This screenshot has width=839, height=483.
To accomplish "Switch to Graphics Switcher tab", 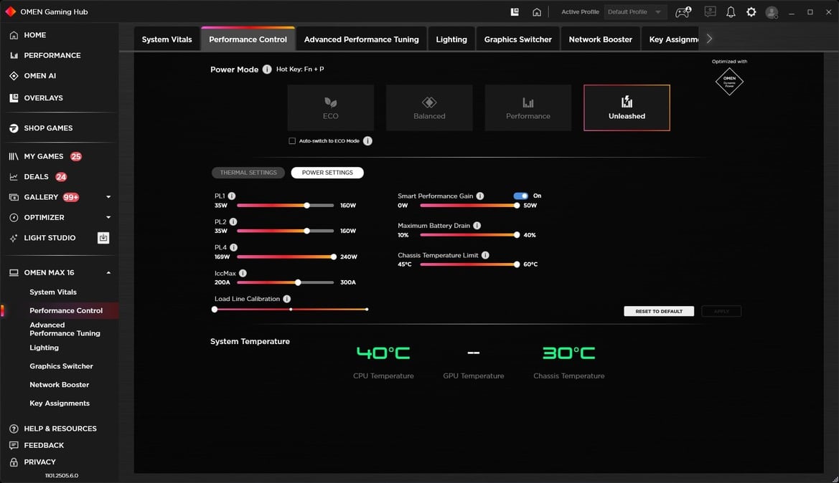I will coord(518,39).
